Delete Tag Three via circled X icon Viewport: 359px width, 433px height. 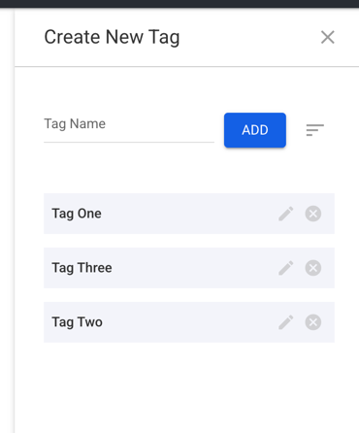click(x=313, y=268)
